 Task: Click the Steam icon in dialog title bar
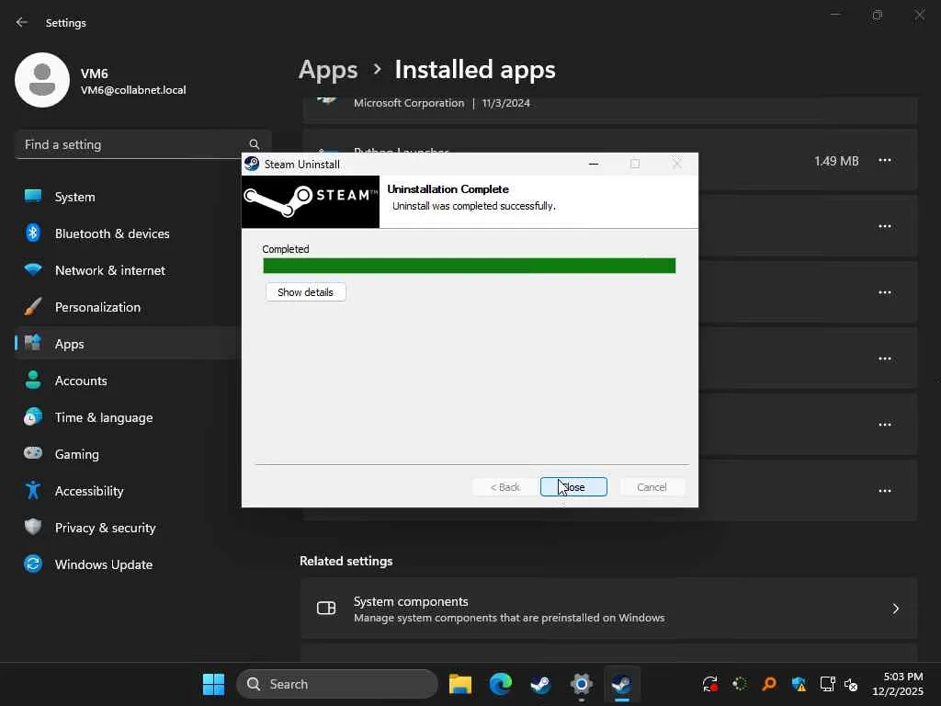tap(252, 164)
